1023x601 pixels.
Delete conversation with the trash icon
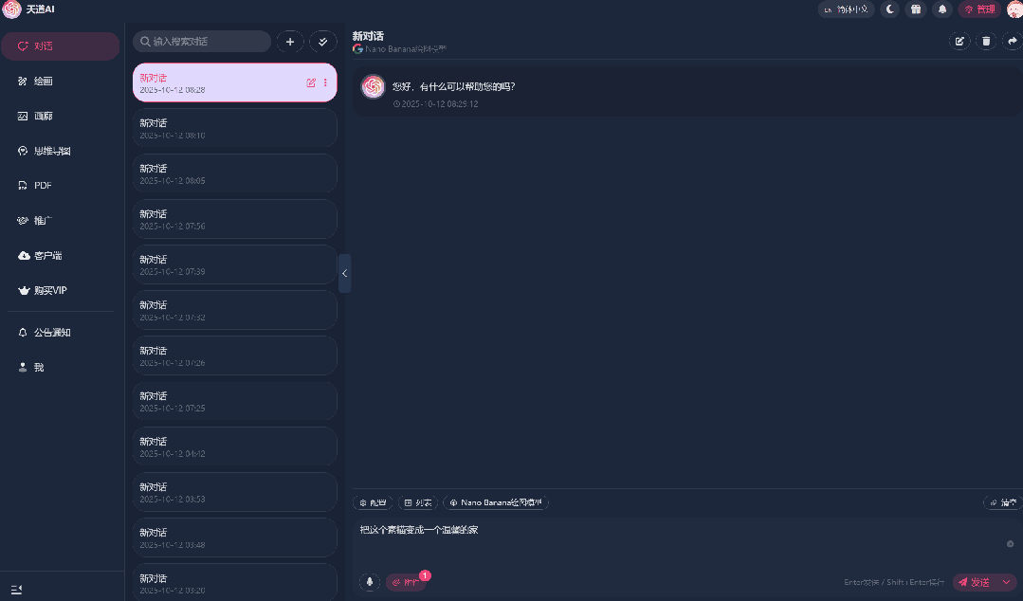pyautogui.click(x=986, y=41)
